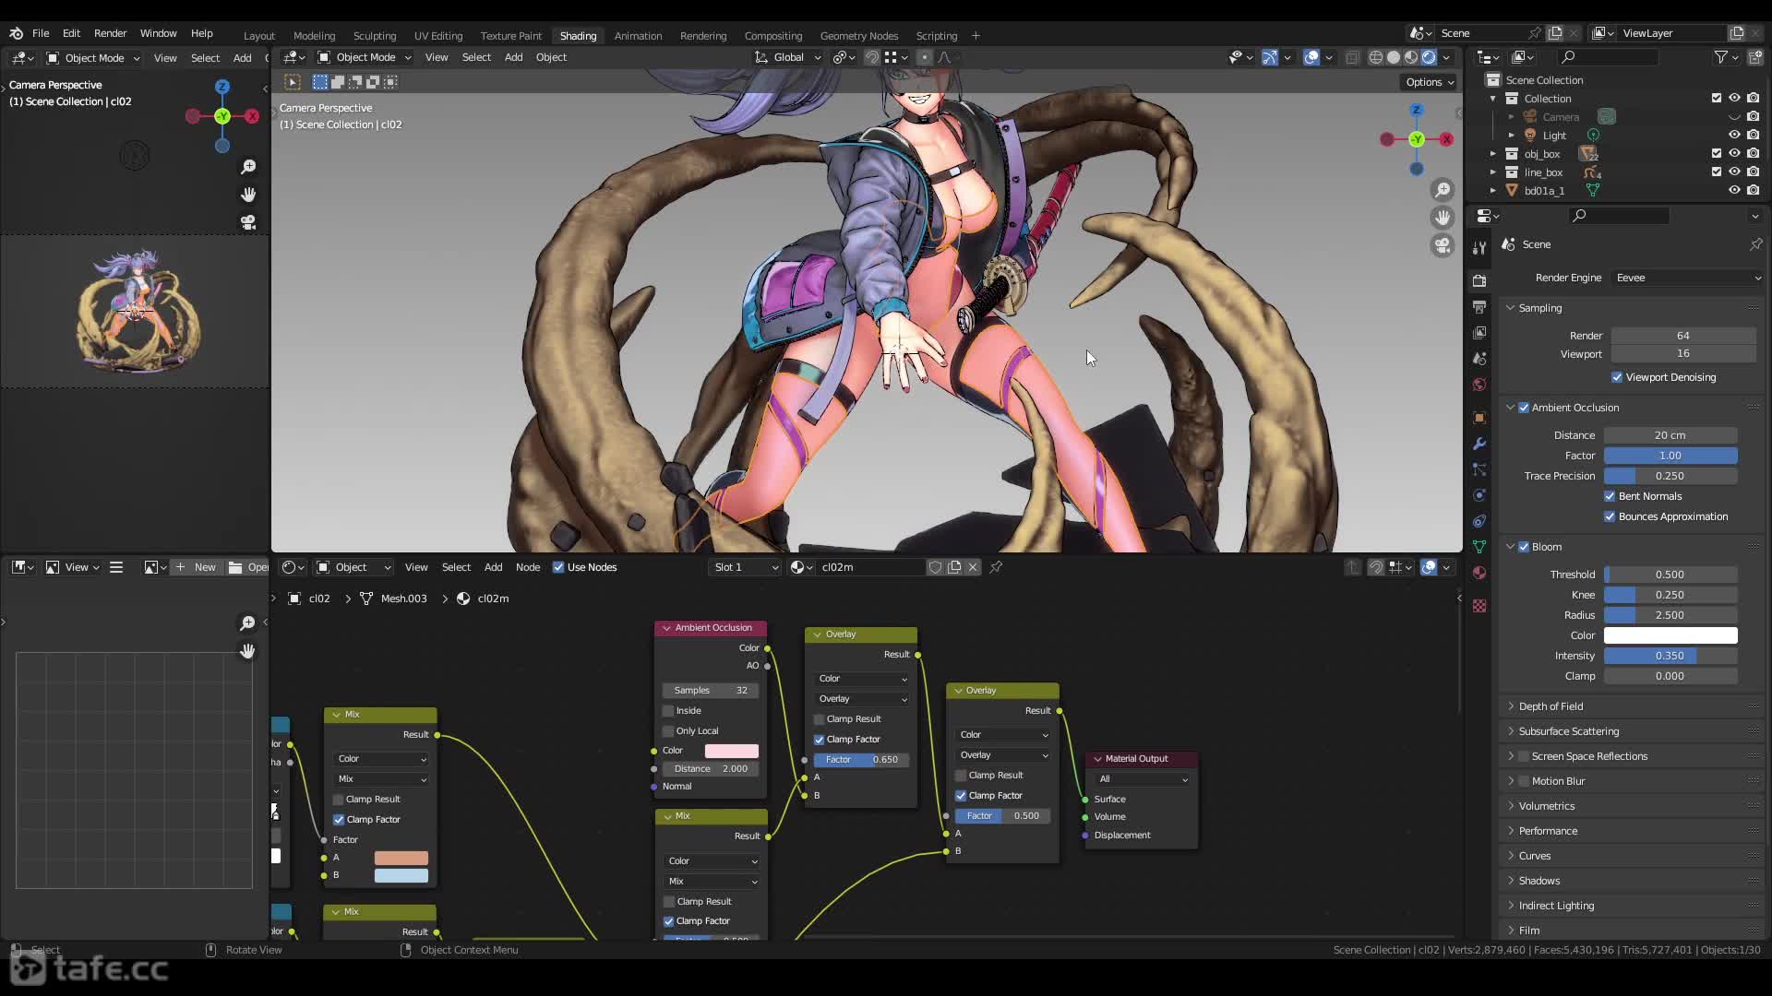The image size is (1772, 996).
Task: Switch viewport to rendered shading
Action: (x=1429, y=57)
